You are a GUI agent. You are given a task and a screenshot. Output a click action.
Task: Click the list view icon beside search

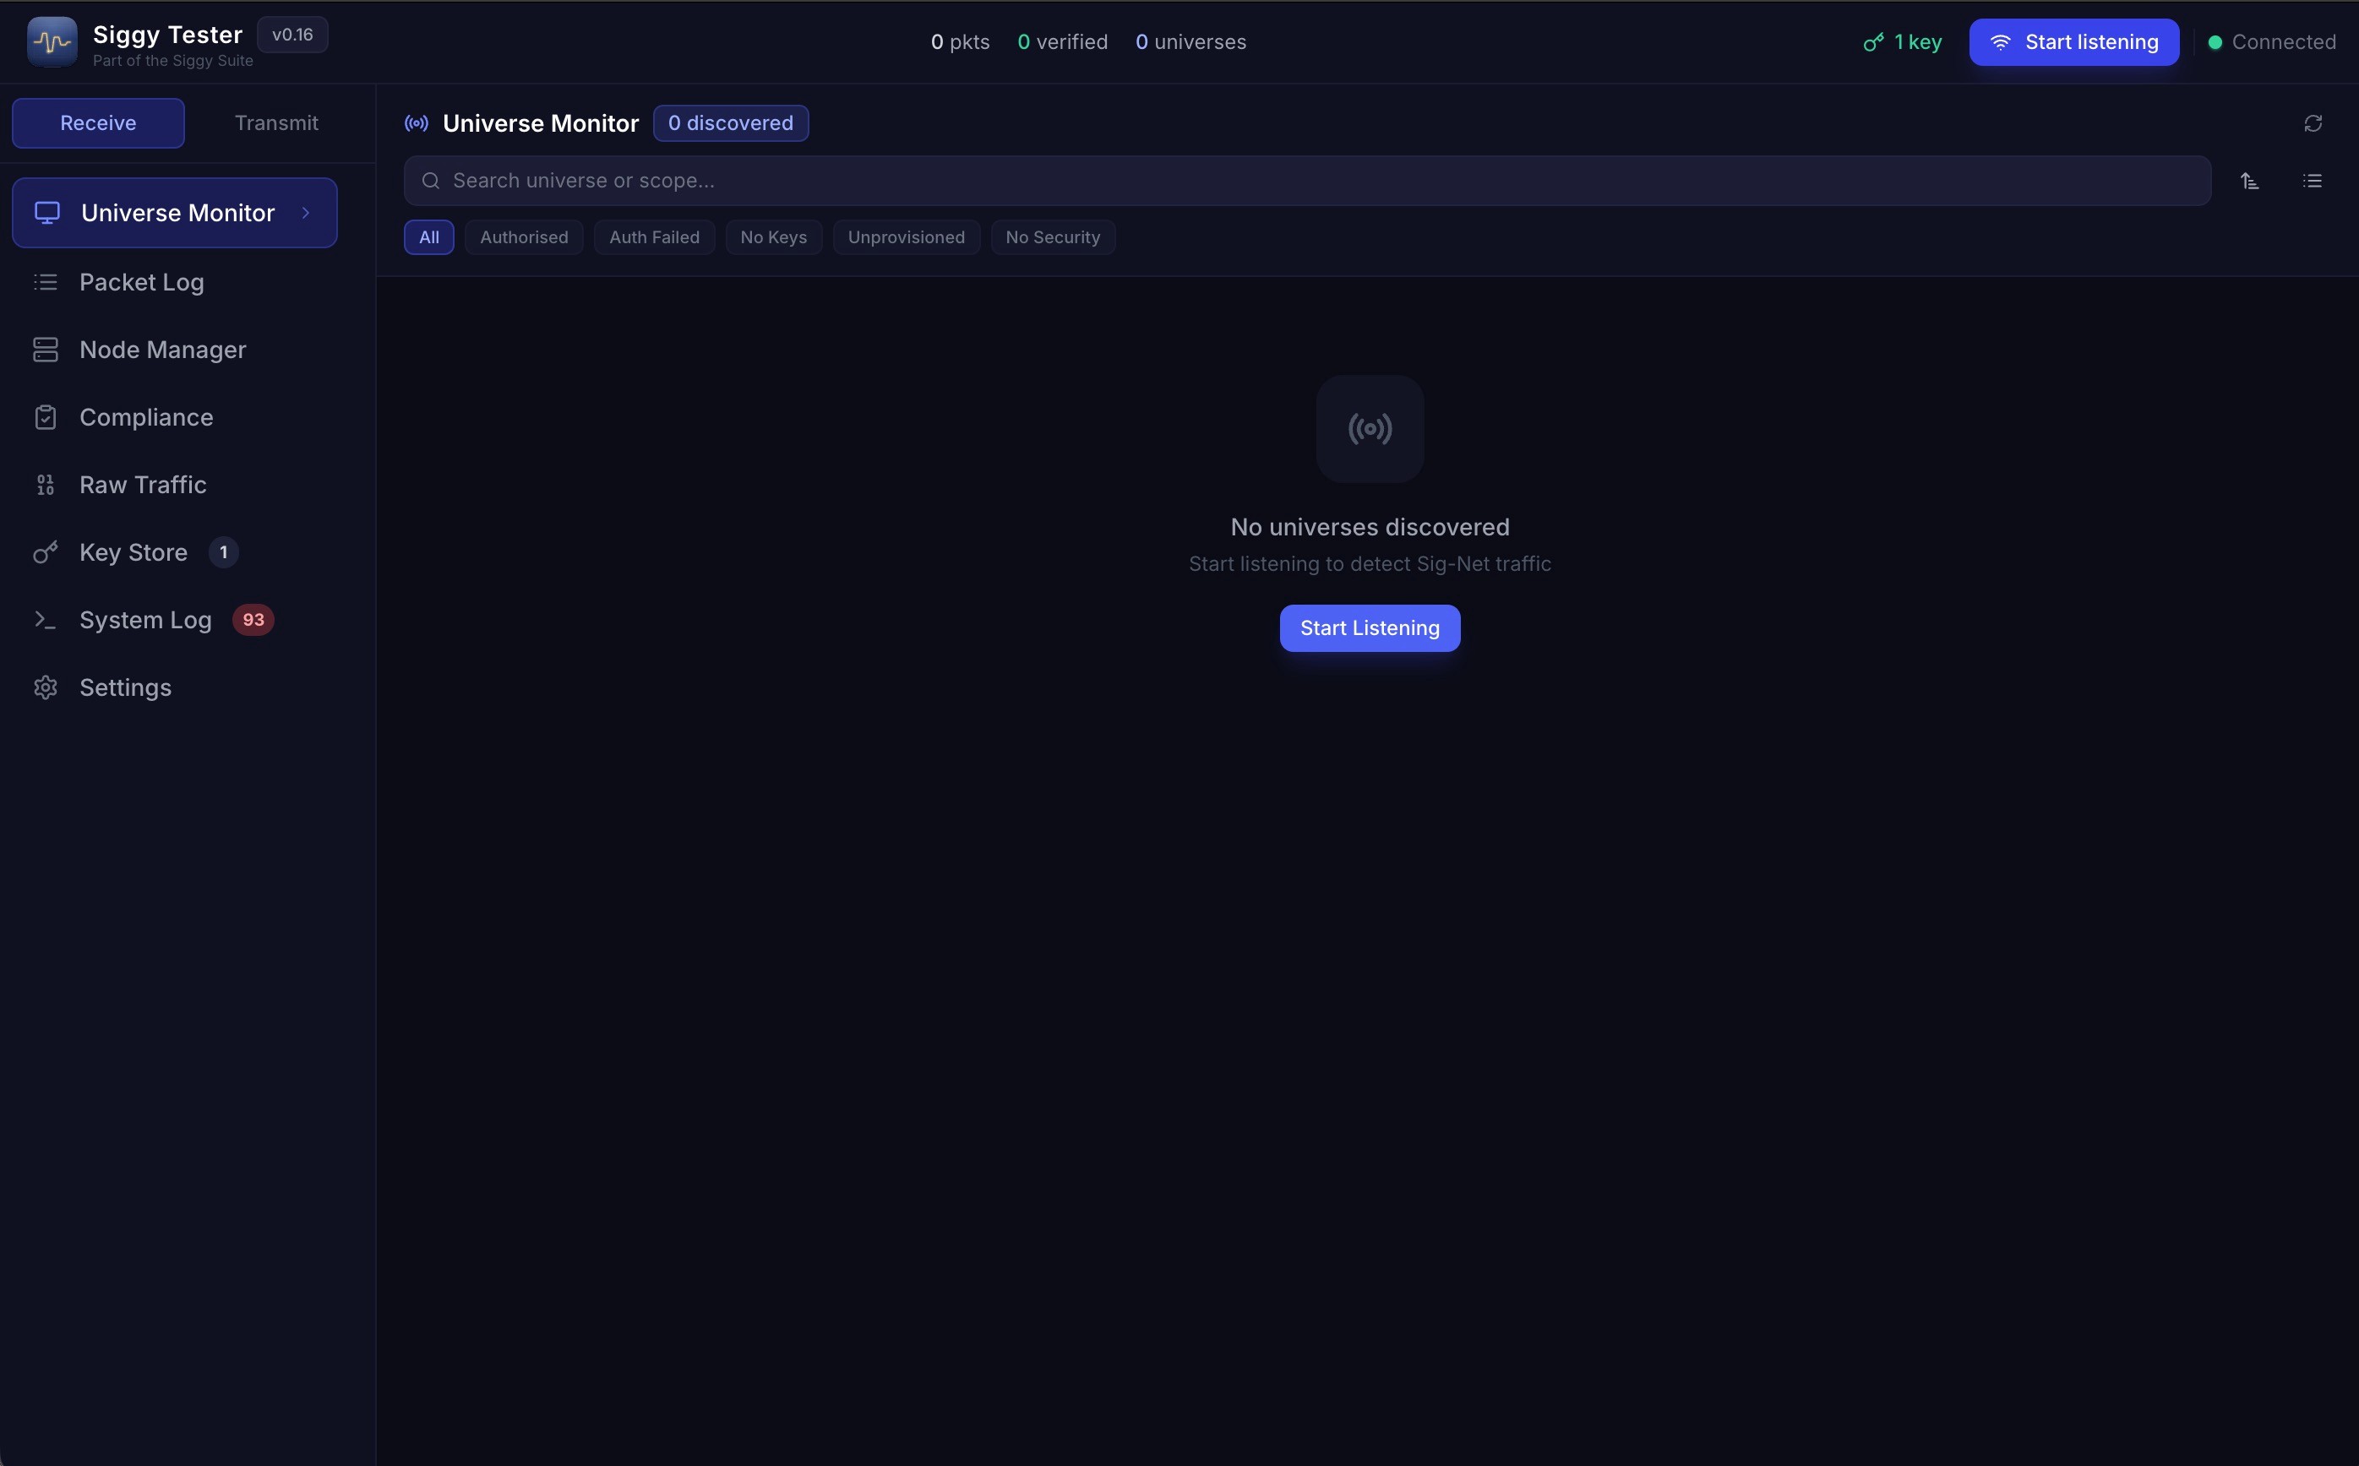tap(2313, 182)
